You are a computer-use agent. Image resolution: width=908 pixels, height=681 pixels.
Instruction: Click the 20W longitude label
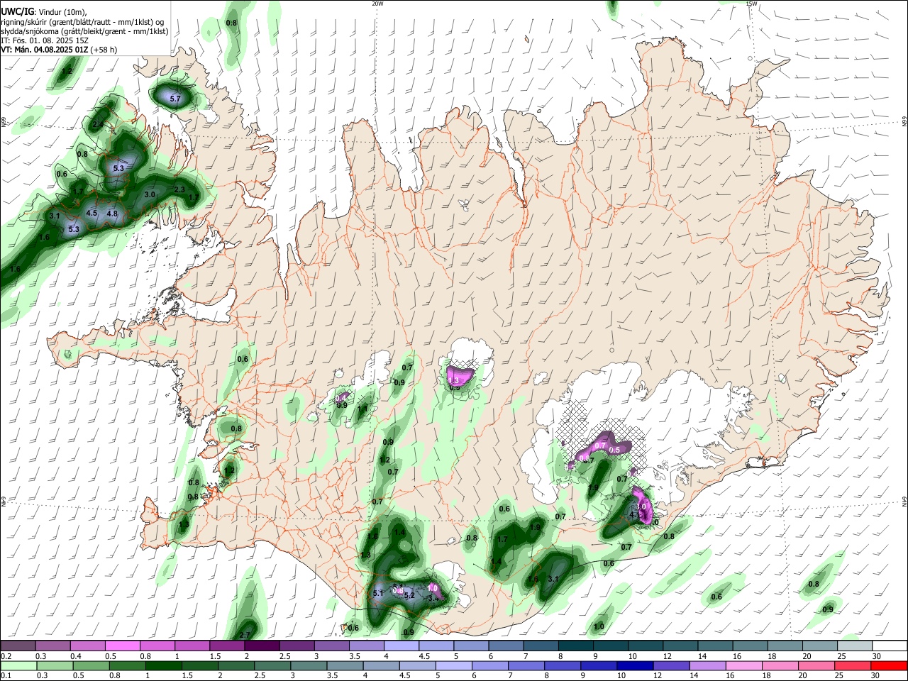377,4
